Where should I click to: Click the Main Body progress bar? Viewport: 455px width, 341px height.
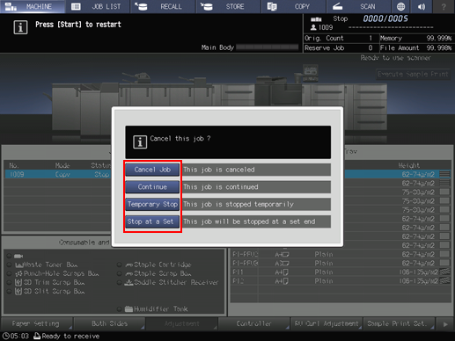(268, 47)
